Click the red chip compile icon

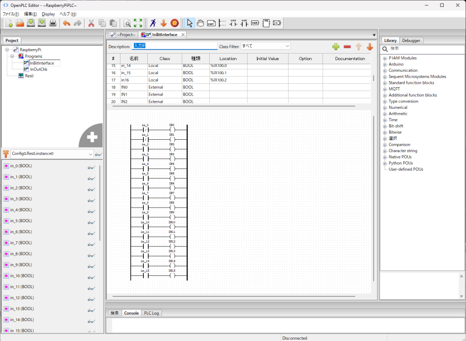tap(174, 23)
